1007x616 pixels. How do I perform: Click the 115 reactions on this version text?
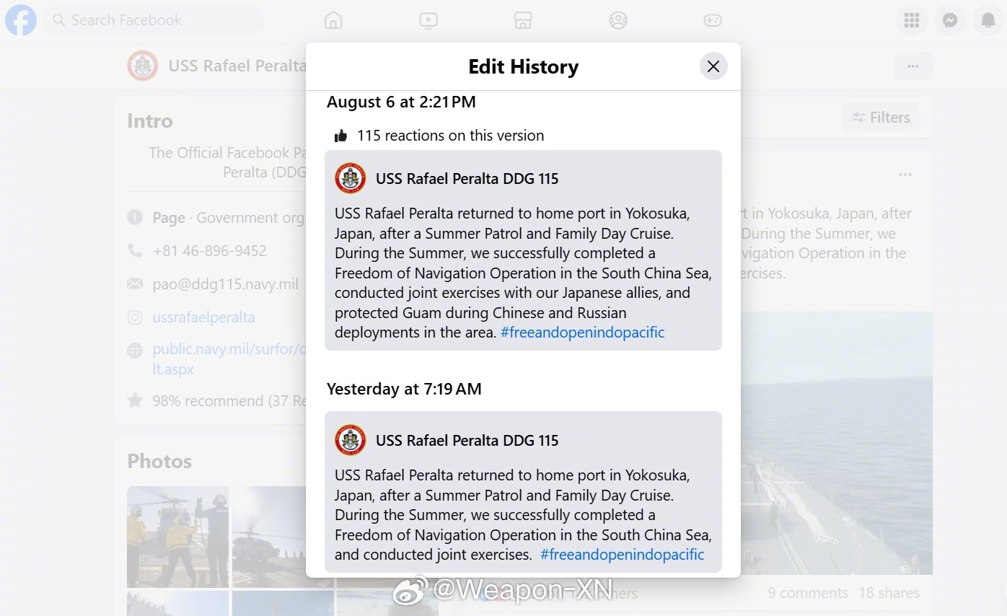(x=450, y=136)
